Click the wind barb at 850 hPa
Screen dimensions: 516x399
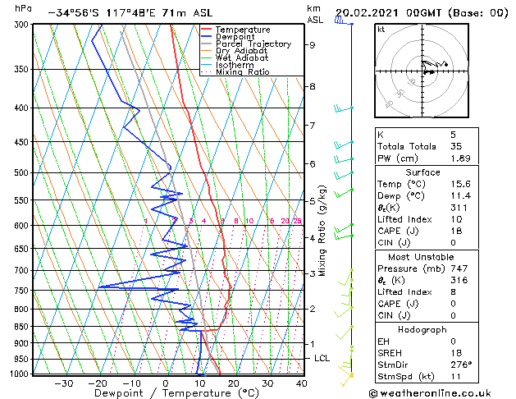[x=345, y=332]
